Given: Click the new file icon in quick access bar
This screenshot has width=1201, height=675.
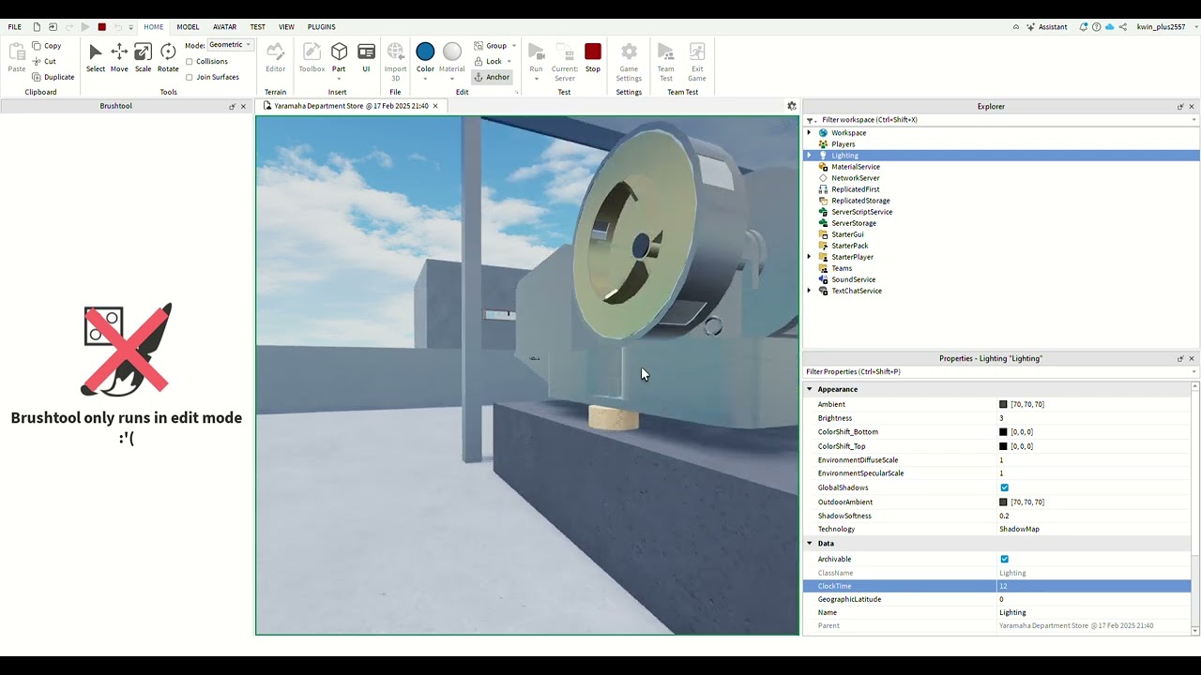Looking at the screenshot, I should click(x=37, y=27).
